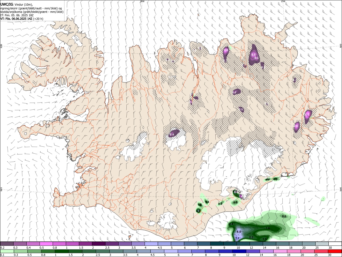Click the dark blue rain swatch above lower '10'
Viewport: 342px width, 257px height.
[x=239, y=251]
